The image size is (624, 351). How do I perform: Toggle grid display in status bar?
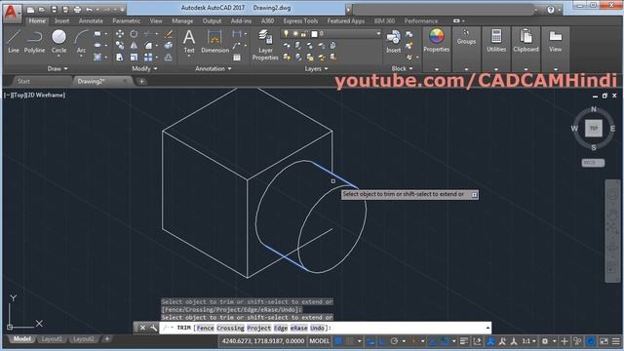pos(338,341)
